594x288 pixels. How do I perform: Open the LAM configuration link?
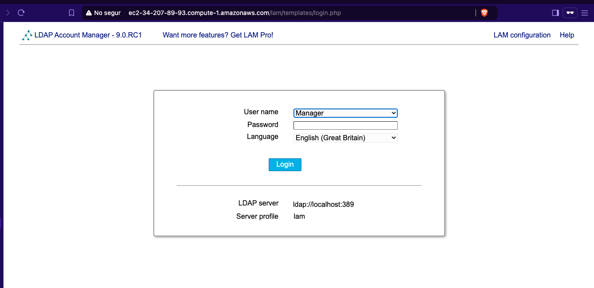click(522, 35)
